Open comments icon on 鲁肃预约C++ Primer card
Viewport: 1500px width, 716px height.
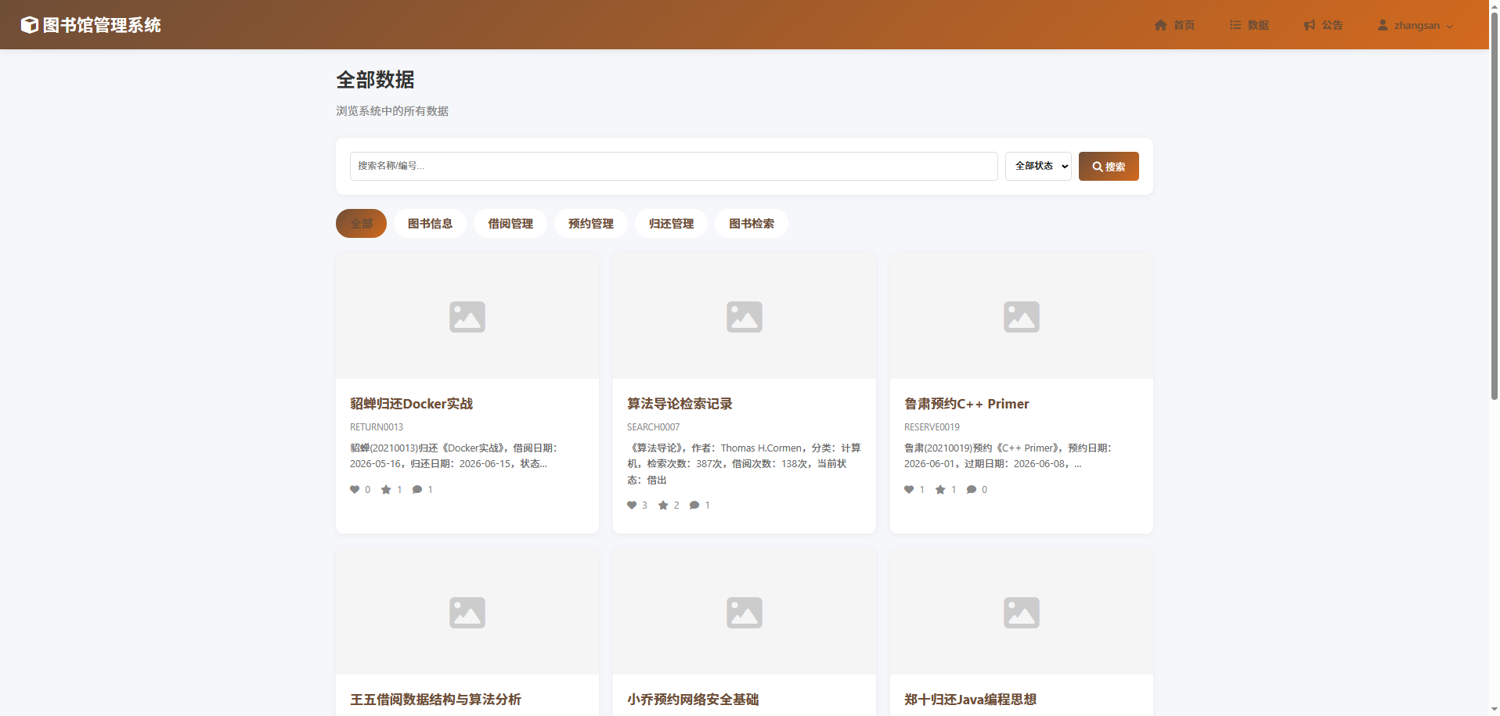pyautogui.click(x=972, y=490)
